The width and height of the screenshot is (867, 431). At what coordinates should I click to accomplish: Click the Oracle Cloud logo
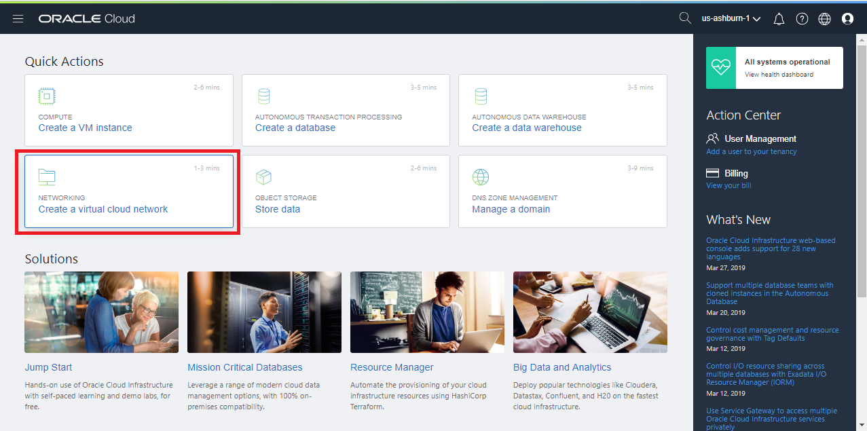pyautogui.click(x=87, y=18)
